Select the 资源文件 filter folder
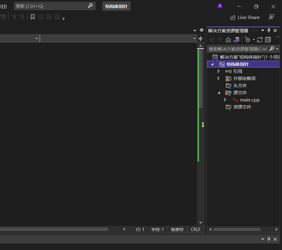The image size is (282, 250). 242,107
